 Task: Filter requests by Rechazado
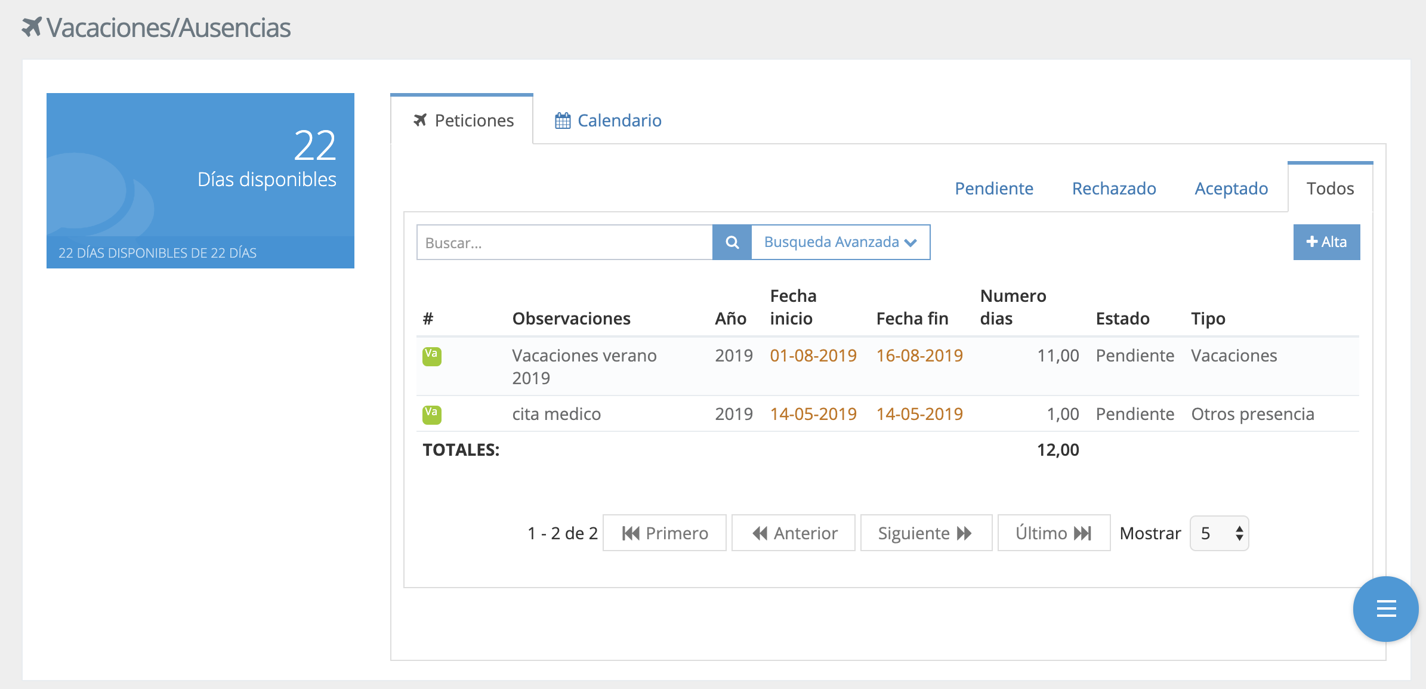[1114, 189]
